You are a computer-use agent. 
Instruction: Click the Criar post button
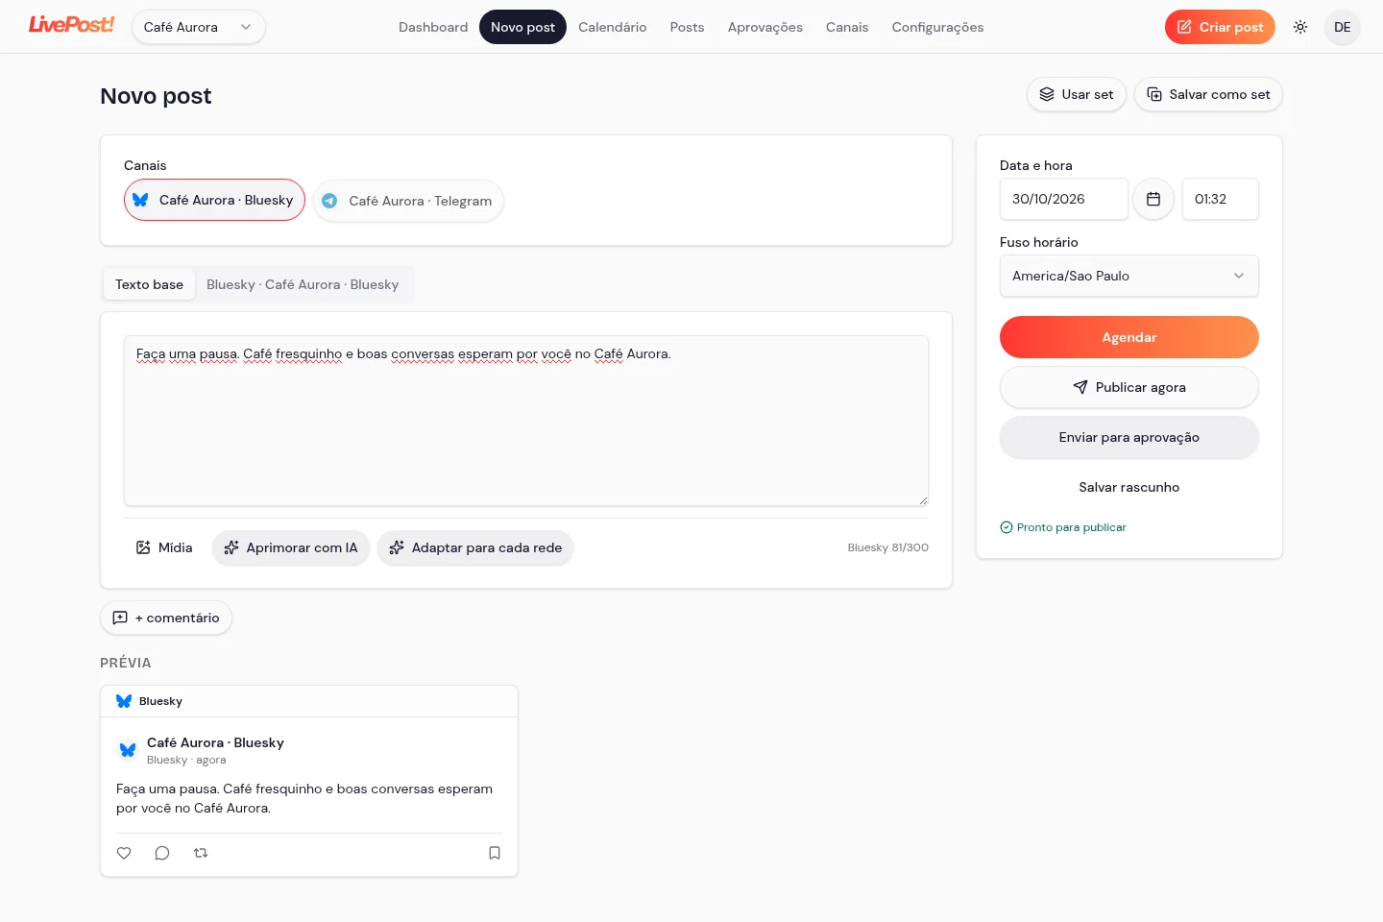1220,27
